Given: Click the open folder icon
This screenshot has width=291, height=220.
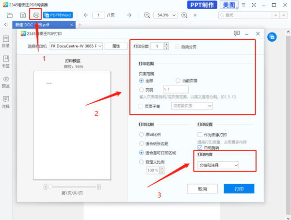Looking at the screenshot, I should [10, 15].
